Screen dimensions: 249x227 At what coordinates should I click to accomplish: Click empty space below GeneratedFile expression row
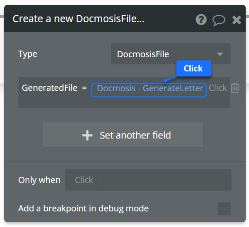(x=124, y=103)
